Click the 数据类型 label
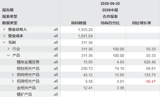The image size is (160, 97). point(10,23)
